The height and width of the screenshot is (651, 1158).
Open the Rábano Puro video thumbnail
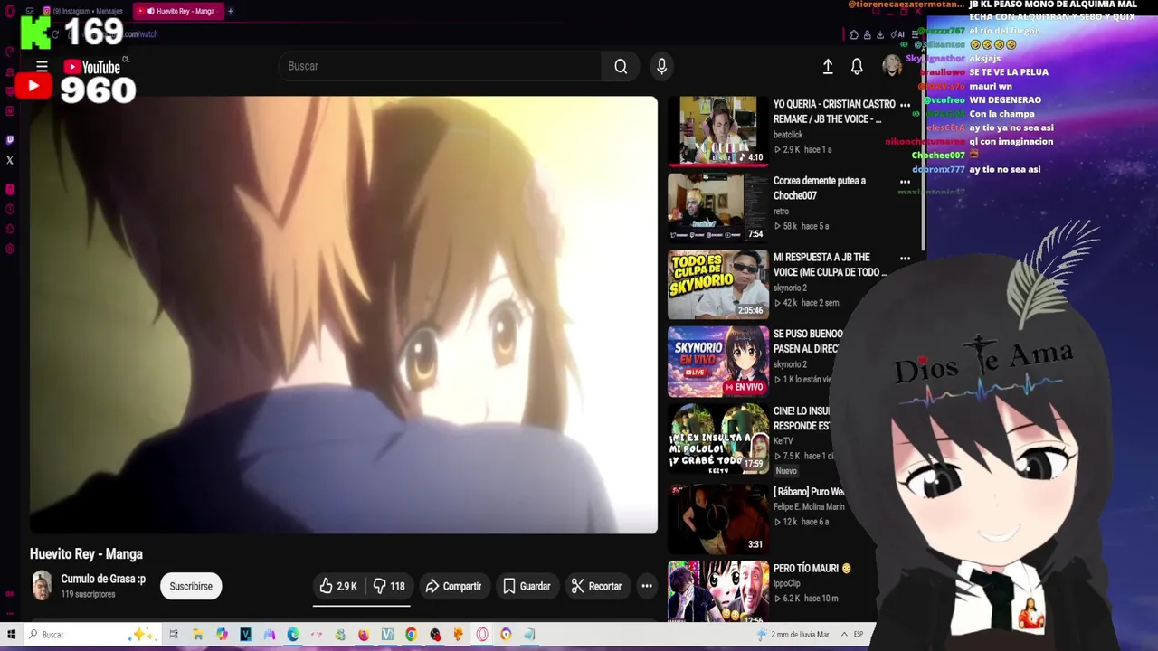[718, 517]
